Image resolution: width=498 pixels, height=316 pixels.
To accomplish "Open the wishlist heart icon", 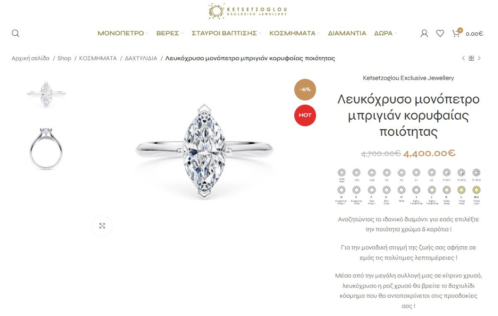I will [x=440, y=33].
